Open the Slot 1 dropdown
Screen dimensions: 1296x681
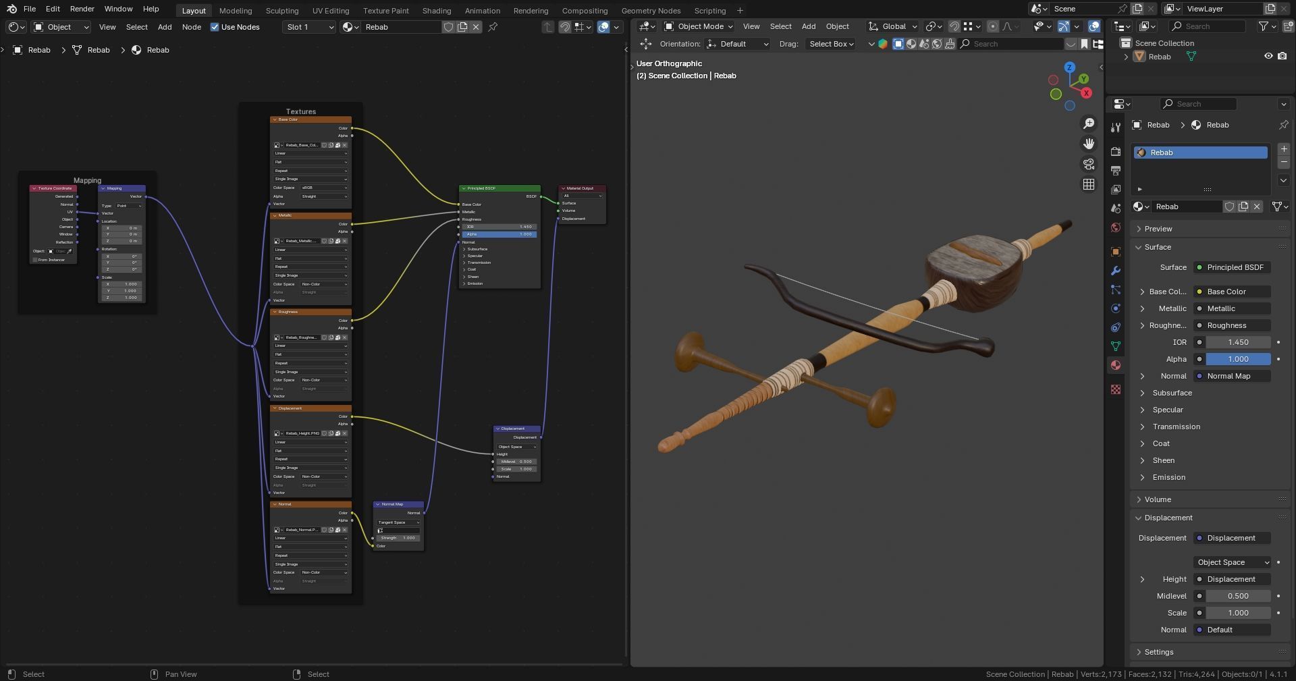(x=309, y=27)
